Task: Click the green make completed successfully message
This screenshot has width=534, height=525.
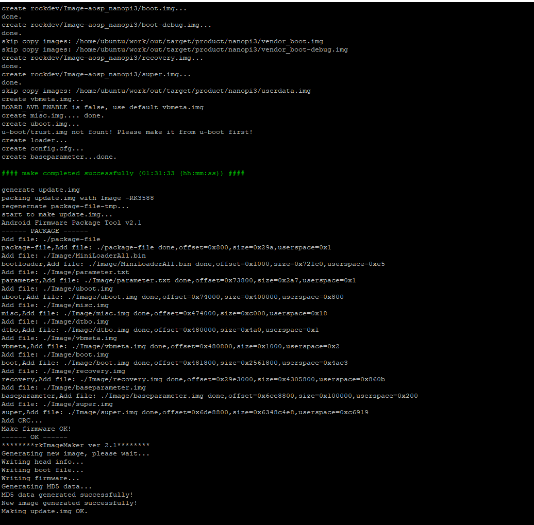Action: point(123,173)
